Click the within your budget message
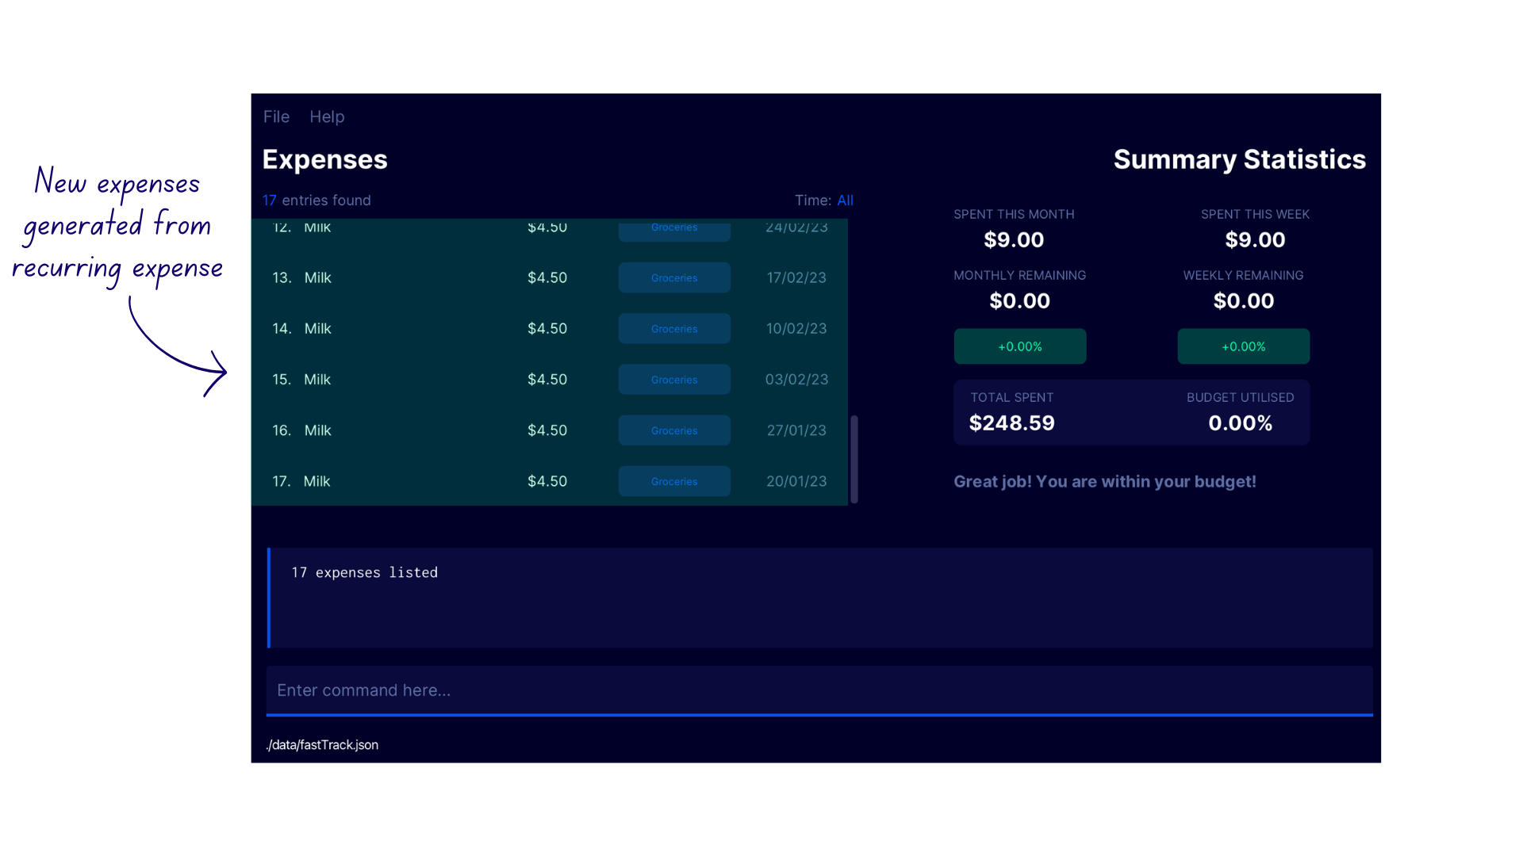 click(1105, 482)
